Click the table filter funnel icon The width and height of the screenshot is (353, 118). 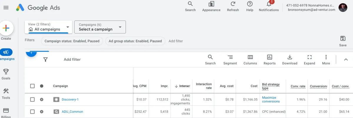[x=45, y=60]
